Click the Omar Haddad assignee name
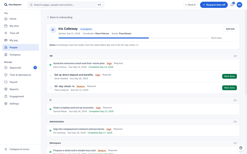The height and width of the screenshot is (154, 247). tap(61, 79)
